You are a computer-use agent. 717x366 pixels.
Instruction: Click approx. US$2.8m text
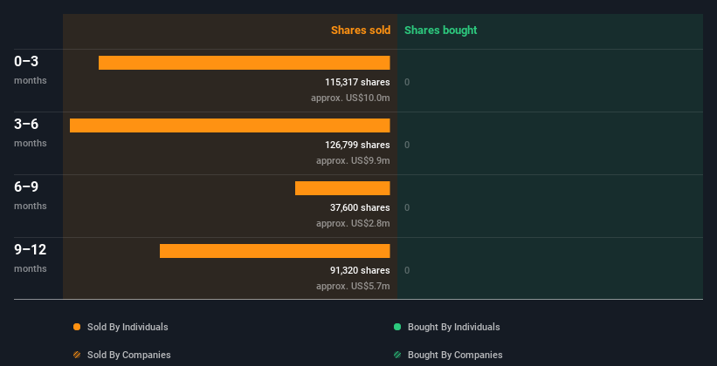pos(353,223)
